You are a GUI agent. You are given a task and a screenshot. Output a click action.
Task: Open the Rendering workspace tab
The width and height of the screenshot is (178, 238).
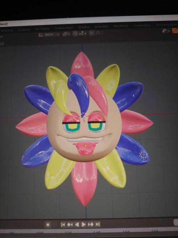121,26
